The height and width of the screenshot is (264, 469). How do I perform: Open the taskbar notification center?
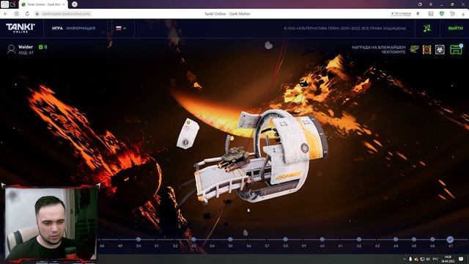coord(461,259)
